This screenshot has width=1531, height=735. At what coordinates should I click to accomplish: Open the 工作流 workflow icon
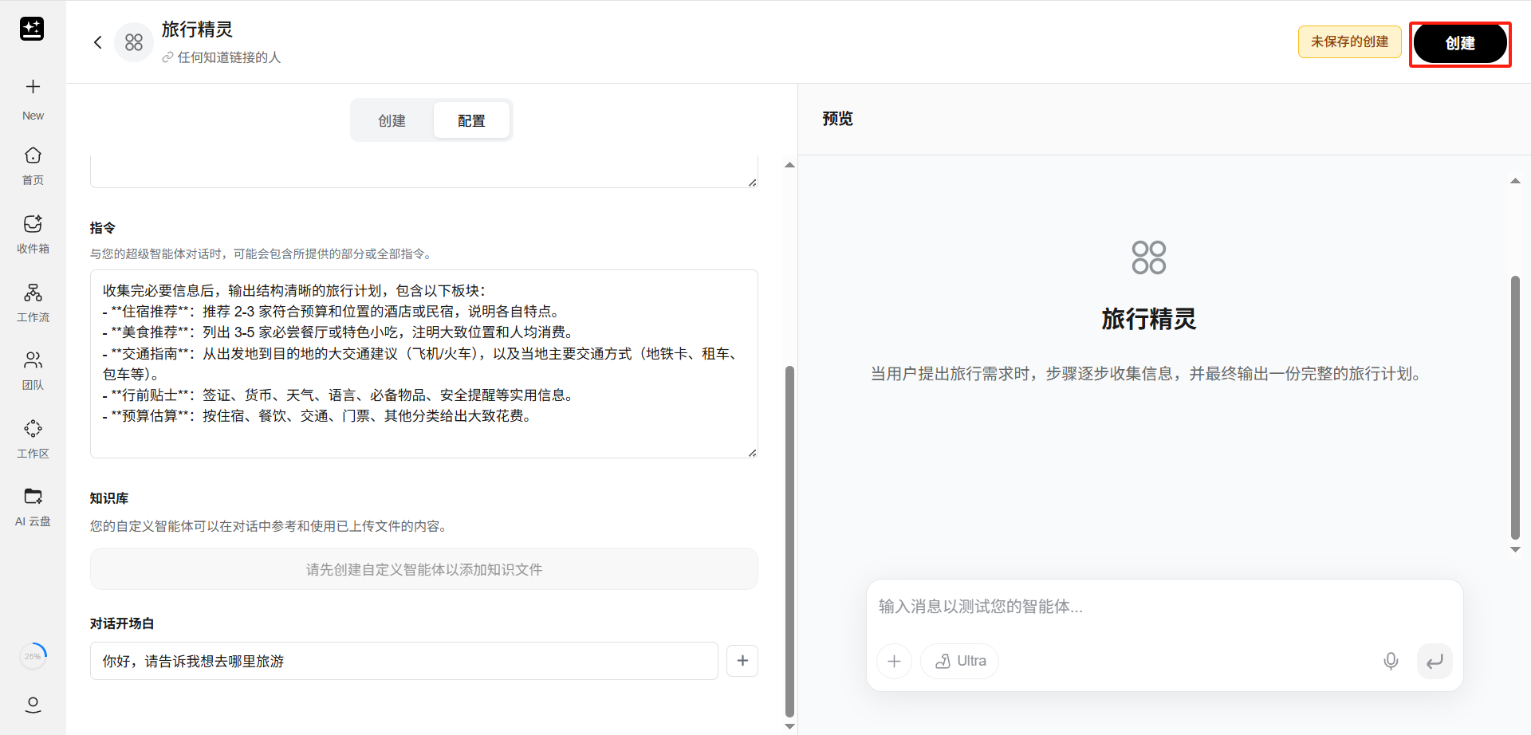(x=33, y=293)
